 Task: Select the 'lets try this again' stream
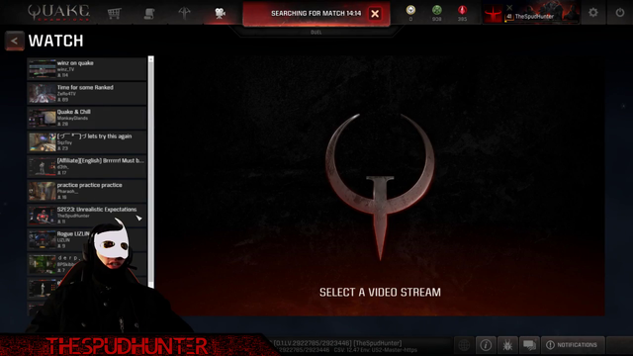tap(86, 141)
